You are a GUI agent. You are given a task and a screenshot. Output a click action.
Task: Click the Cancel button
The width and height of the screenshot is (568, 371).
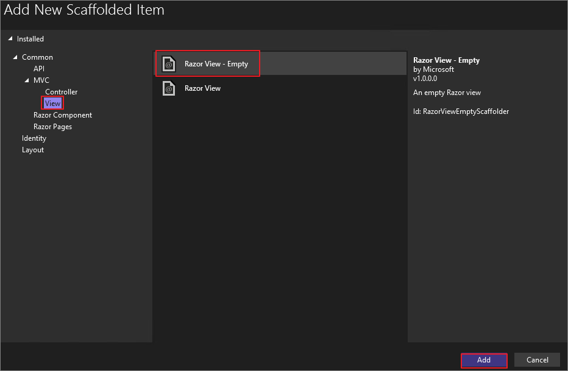[537, 360]
